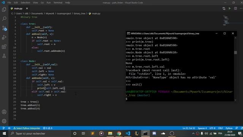This screenshot has height=137, width=243.
Task: Open File Explorer from the taskbar
Action: pyautogui.click(x=110, y=134)
